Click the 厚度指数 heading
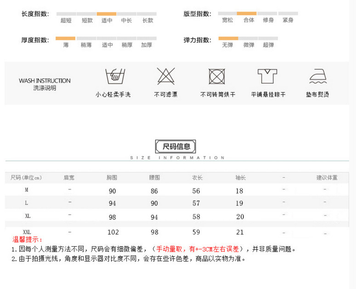 [x=35, y=40]
